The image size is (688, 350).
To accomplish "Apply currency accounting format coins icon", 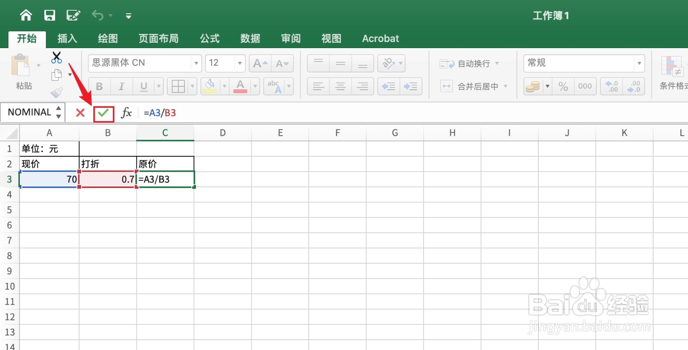I will point(533,86).
